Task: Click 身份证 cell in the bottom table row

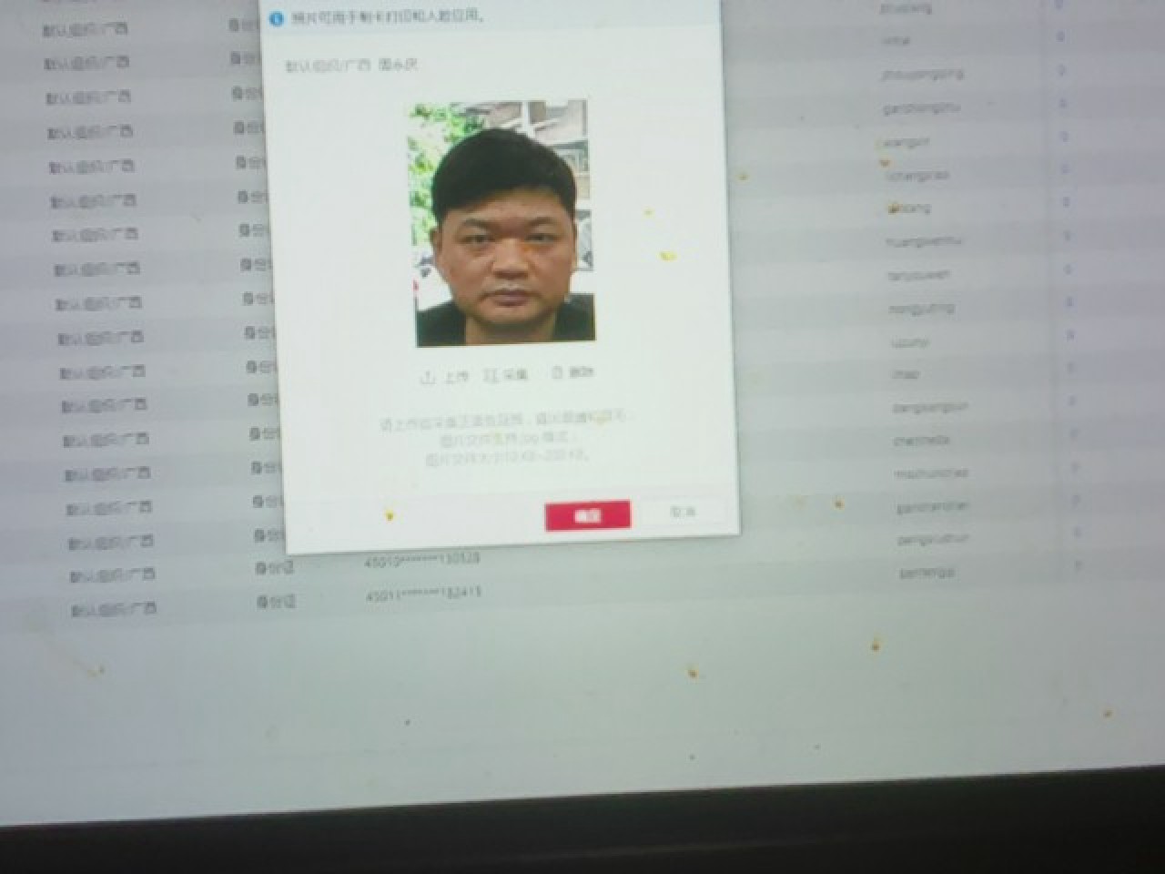Action: point(276,602)
